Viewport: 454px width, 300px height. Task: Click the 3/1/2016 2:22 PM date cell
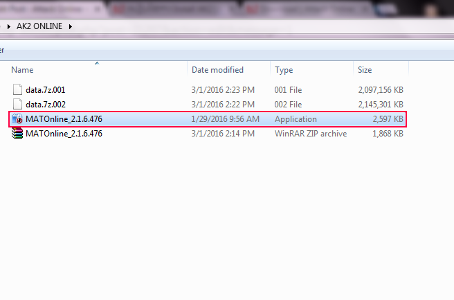pyautogui.click(x=223, y=105)
